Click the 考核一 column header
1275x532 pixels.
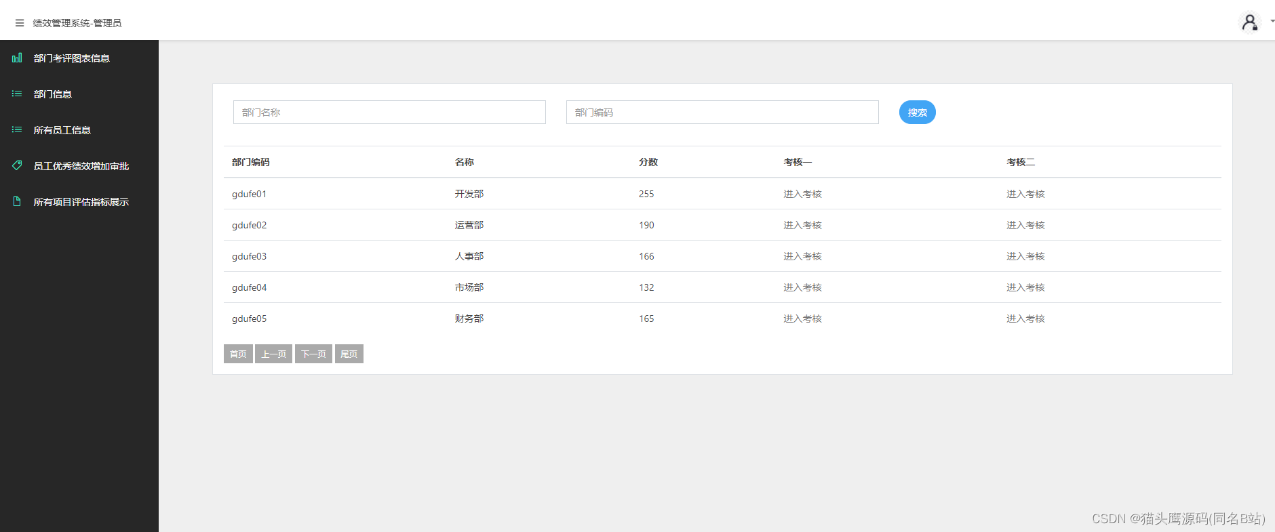798,162
